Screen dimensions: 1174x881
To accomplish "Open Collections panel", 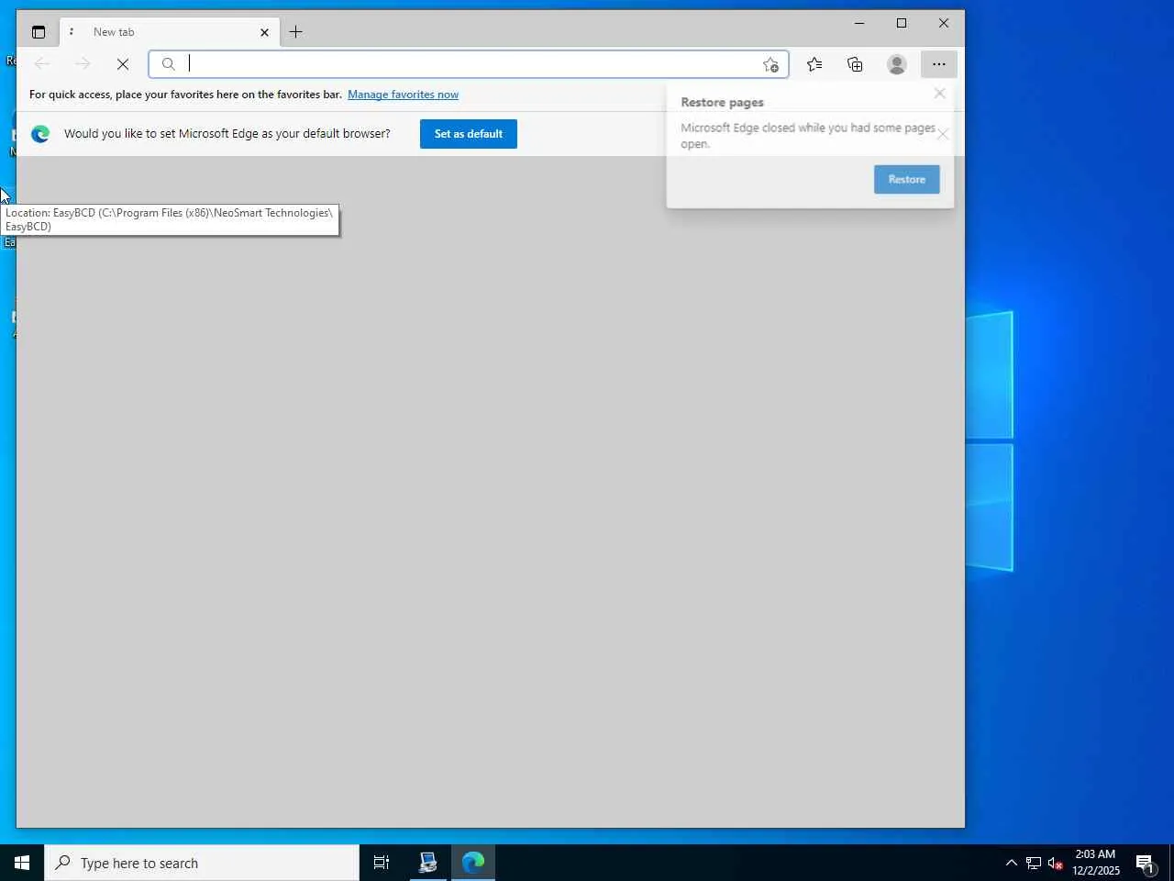I will coord(855,64).
